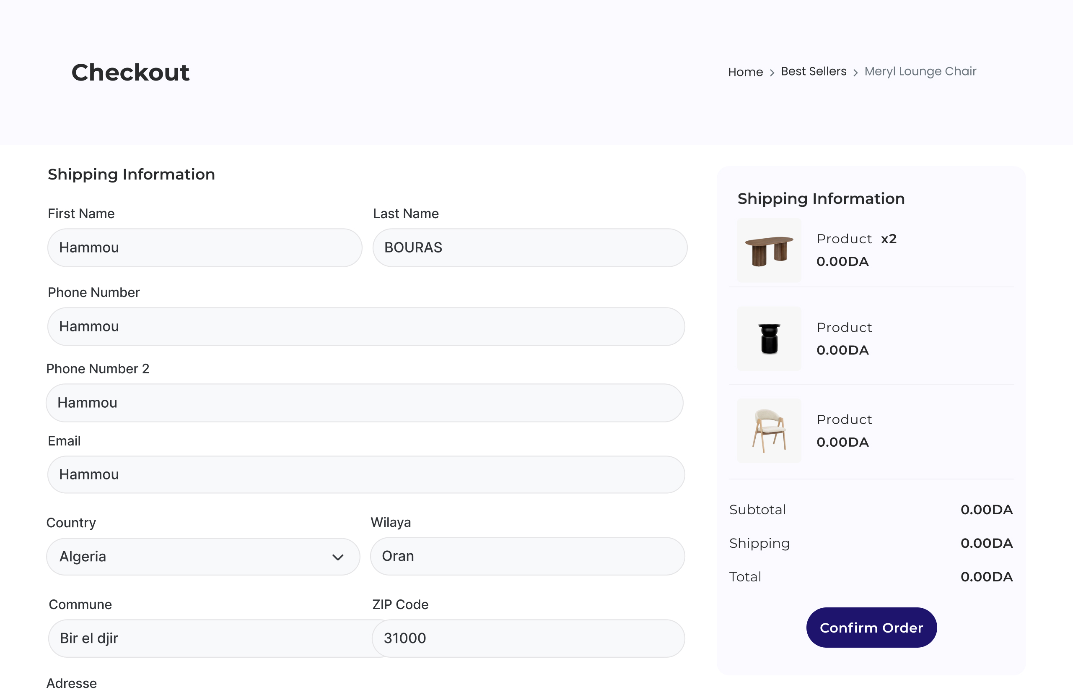The image size is (1073, 698).
Task: Click the cream lounge chair thumbnail
Action: (769, 430)
